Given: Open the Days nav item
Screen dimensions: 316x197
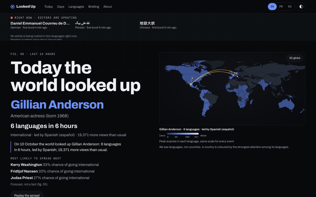Looking at the screenshot, I should point(61,7).
